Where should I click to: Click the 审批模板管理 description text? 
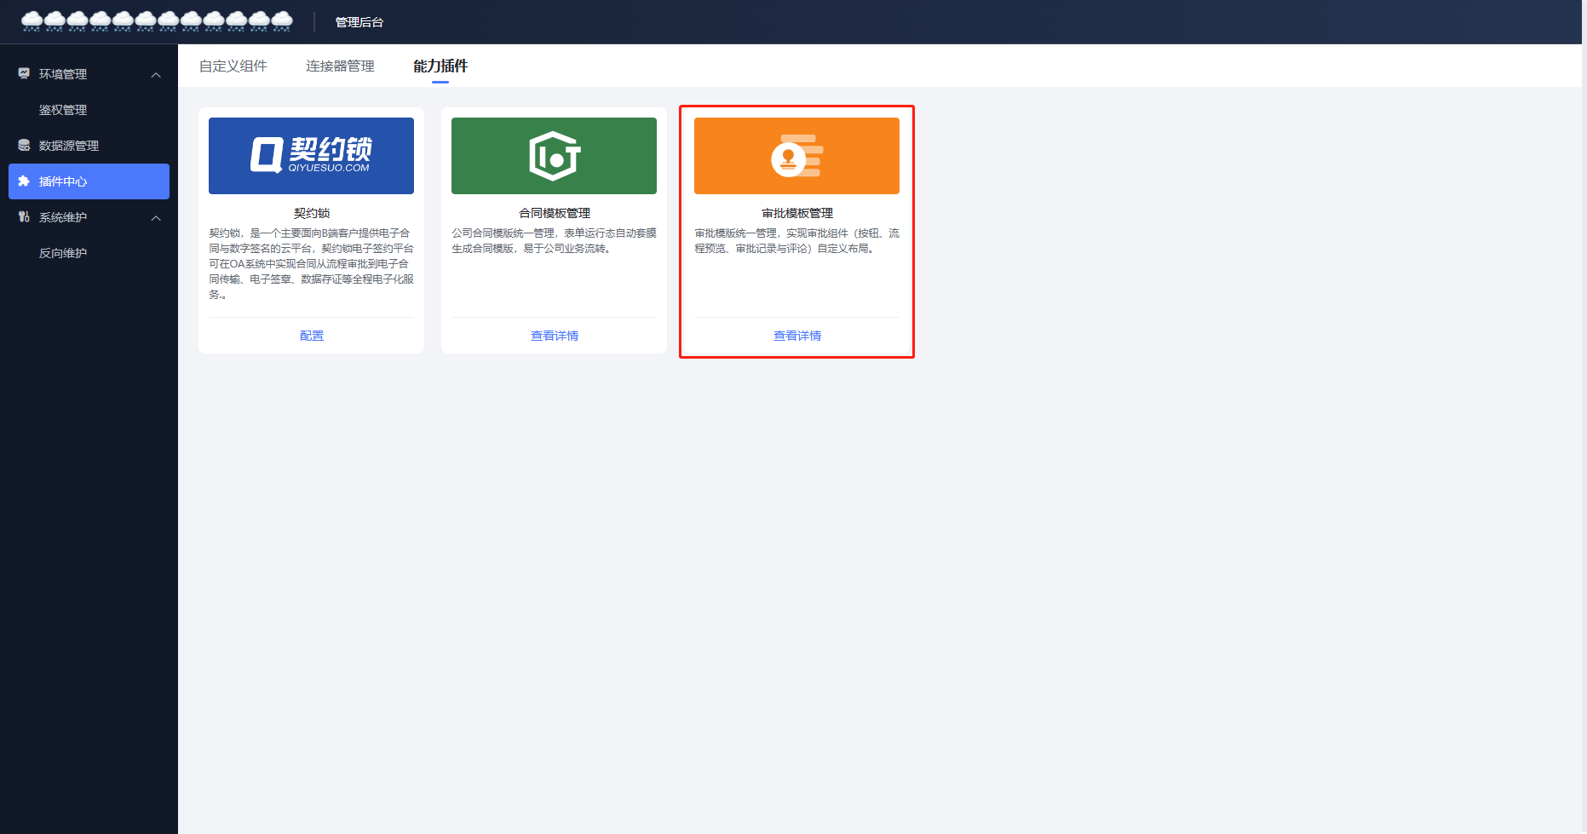point(796,240)
